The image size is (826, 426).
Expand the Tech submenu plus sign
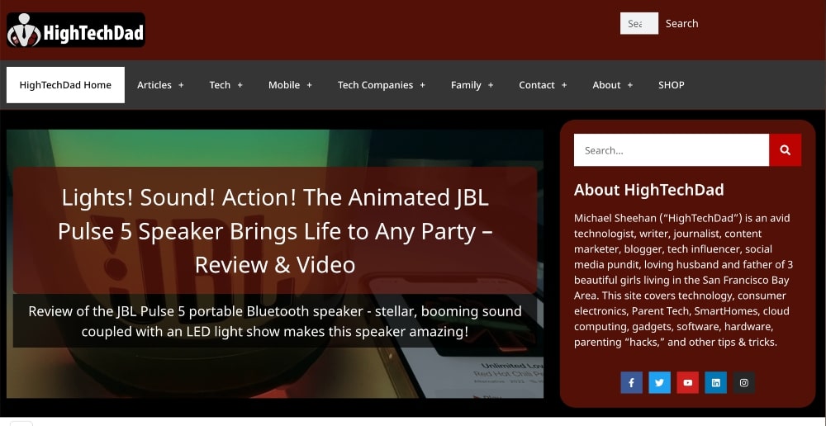coord(240,85)
